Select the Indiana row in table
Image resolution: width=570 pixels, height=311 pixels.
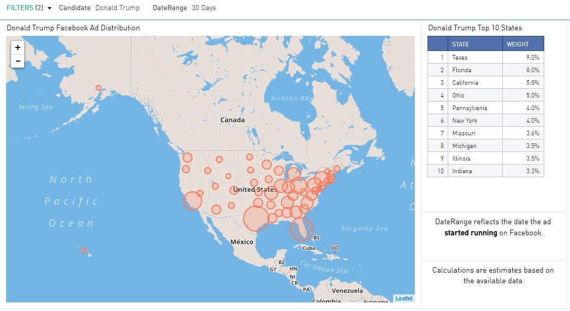point(486,171)
